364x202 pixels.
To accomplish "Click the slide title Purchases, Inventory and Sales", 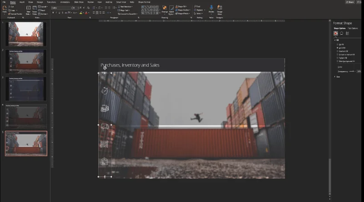I will [x=130, y=65].
